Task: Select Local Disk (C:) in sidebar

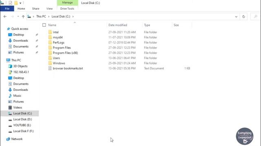Action: [20, 114]
